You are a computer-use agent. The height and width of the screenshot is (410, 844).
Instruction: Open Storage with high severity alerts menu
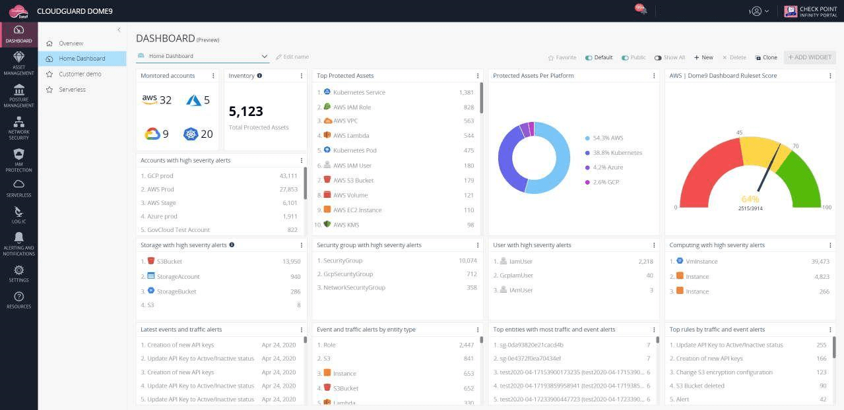click(x=302, y=245)
